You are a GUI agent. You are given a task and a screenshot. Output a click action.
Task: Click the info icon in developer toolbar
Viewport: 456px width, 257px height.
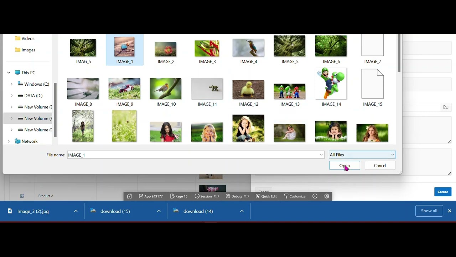(x=315, y=196)
